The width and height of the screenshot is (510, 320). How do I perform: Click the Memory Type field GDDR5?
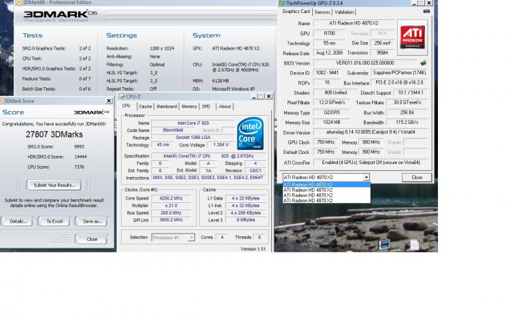(x=331, y=112)
